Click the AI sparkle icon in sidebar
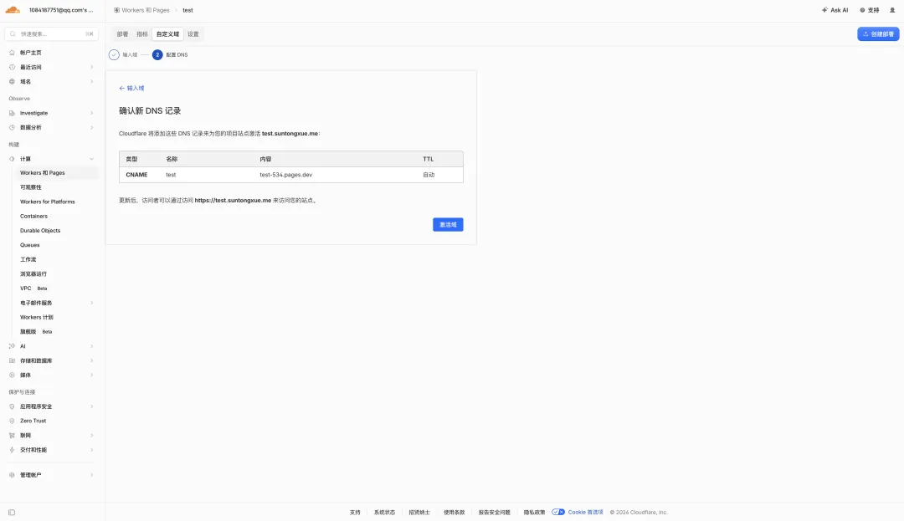Screen dimensions: 904x521 [x=12, y=346]
